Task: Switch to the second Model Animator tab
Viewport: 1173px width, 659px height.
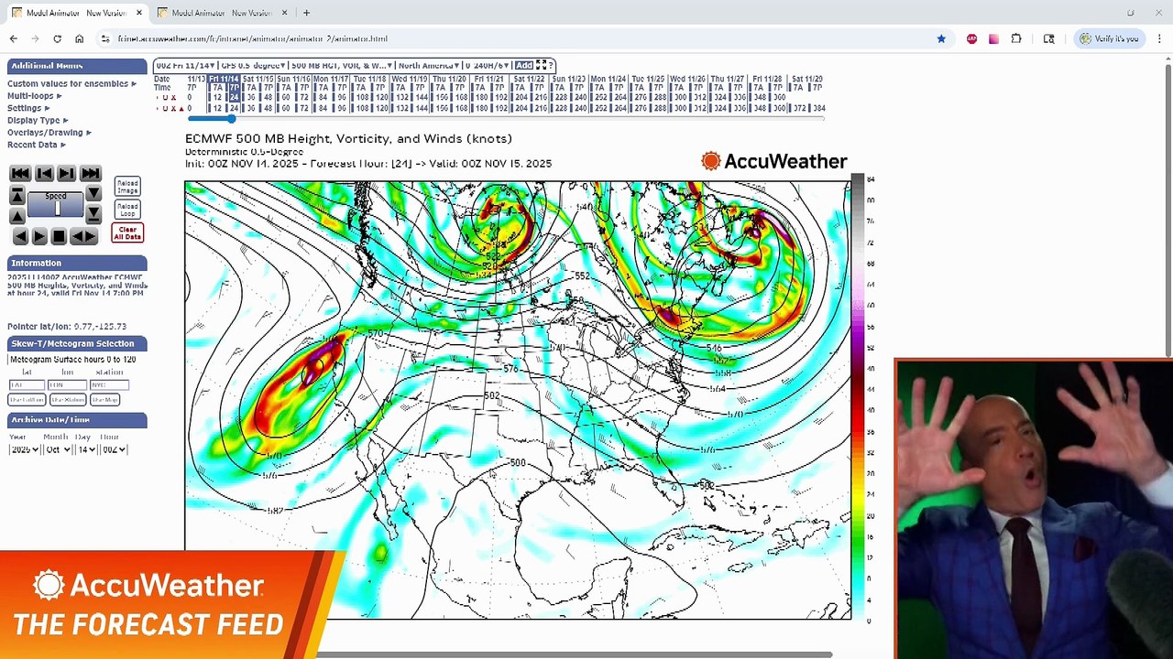Action: coord(221,13)
